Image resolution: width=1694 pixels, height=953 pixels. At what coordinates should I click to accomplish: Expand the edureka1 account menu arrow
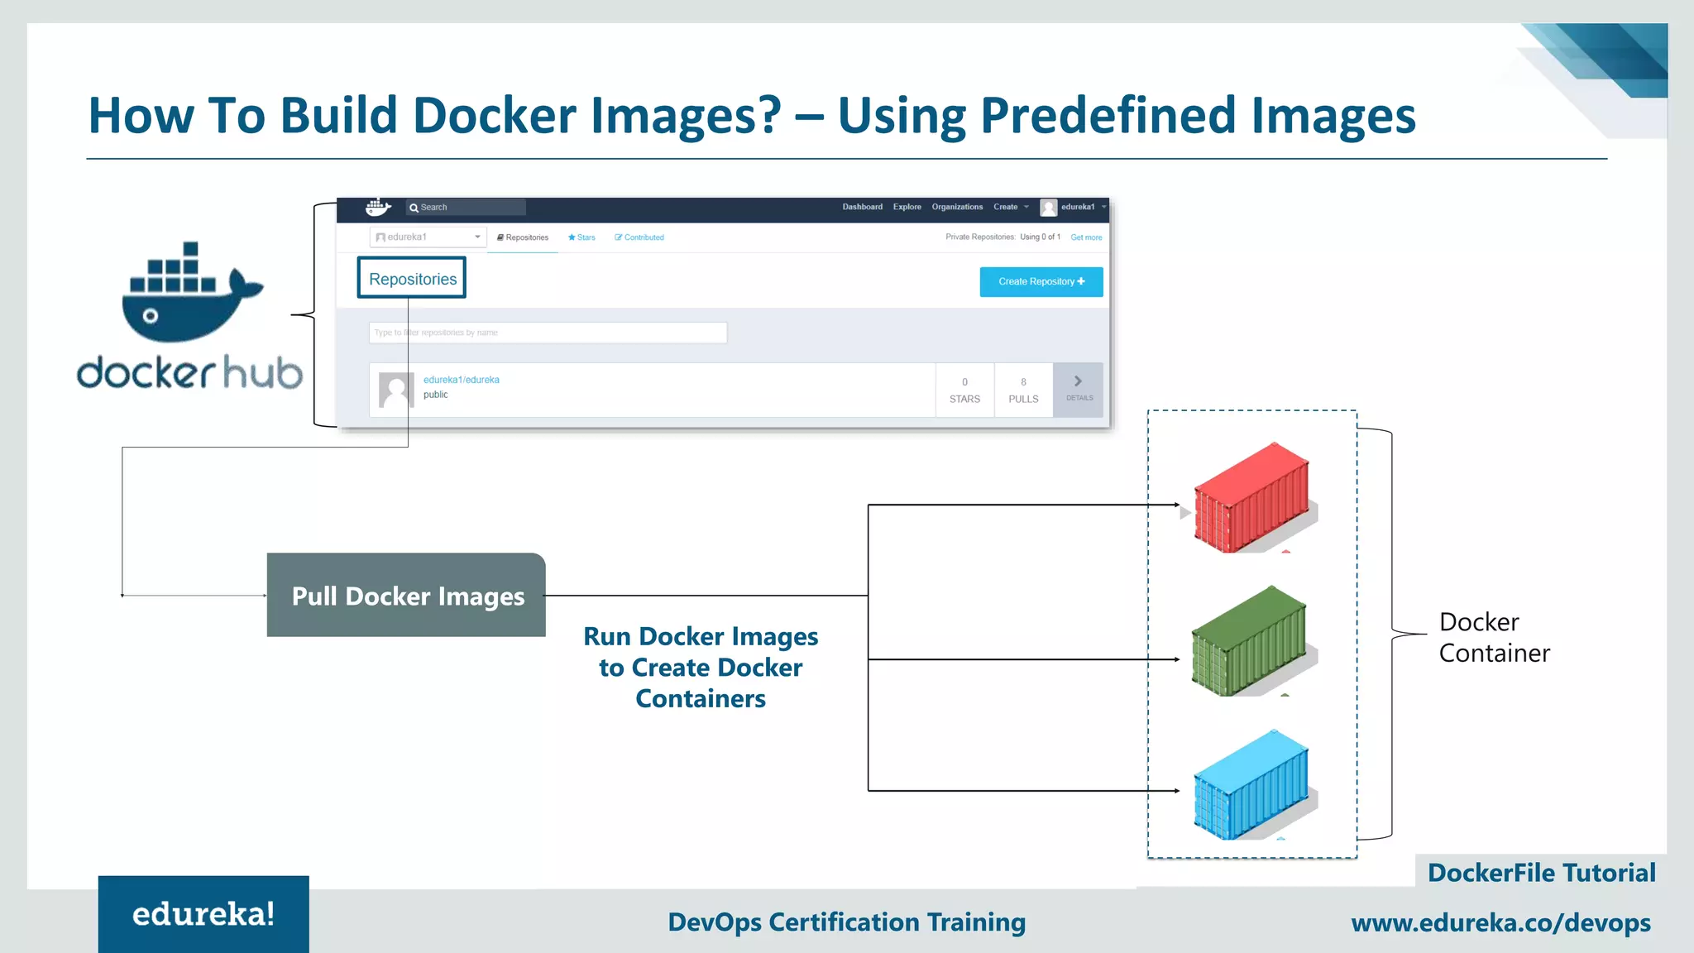(1103, 207)
